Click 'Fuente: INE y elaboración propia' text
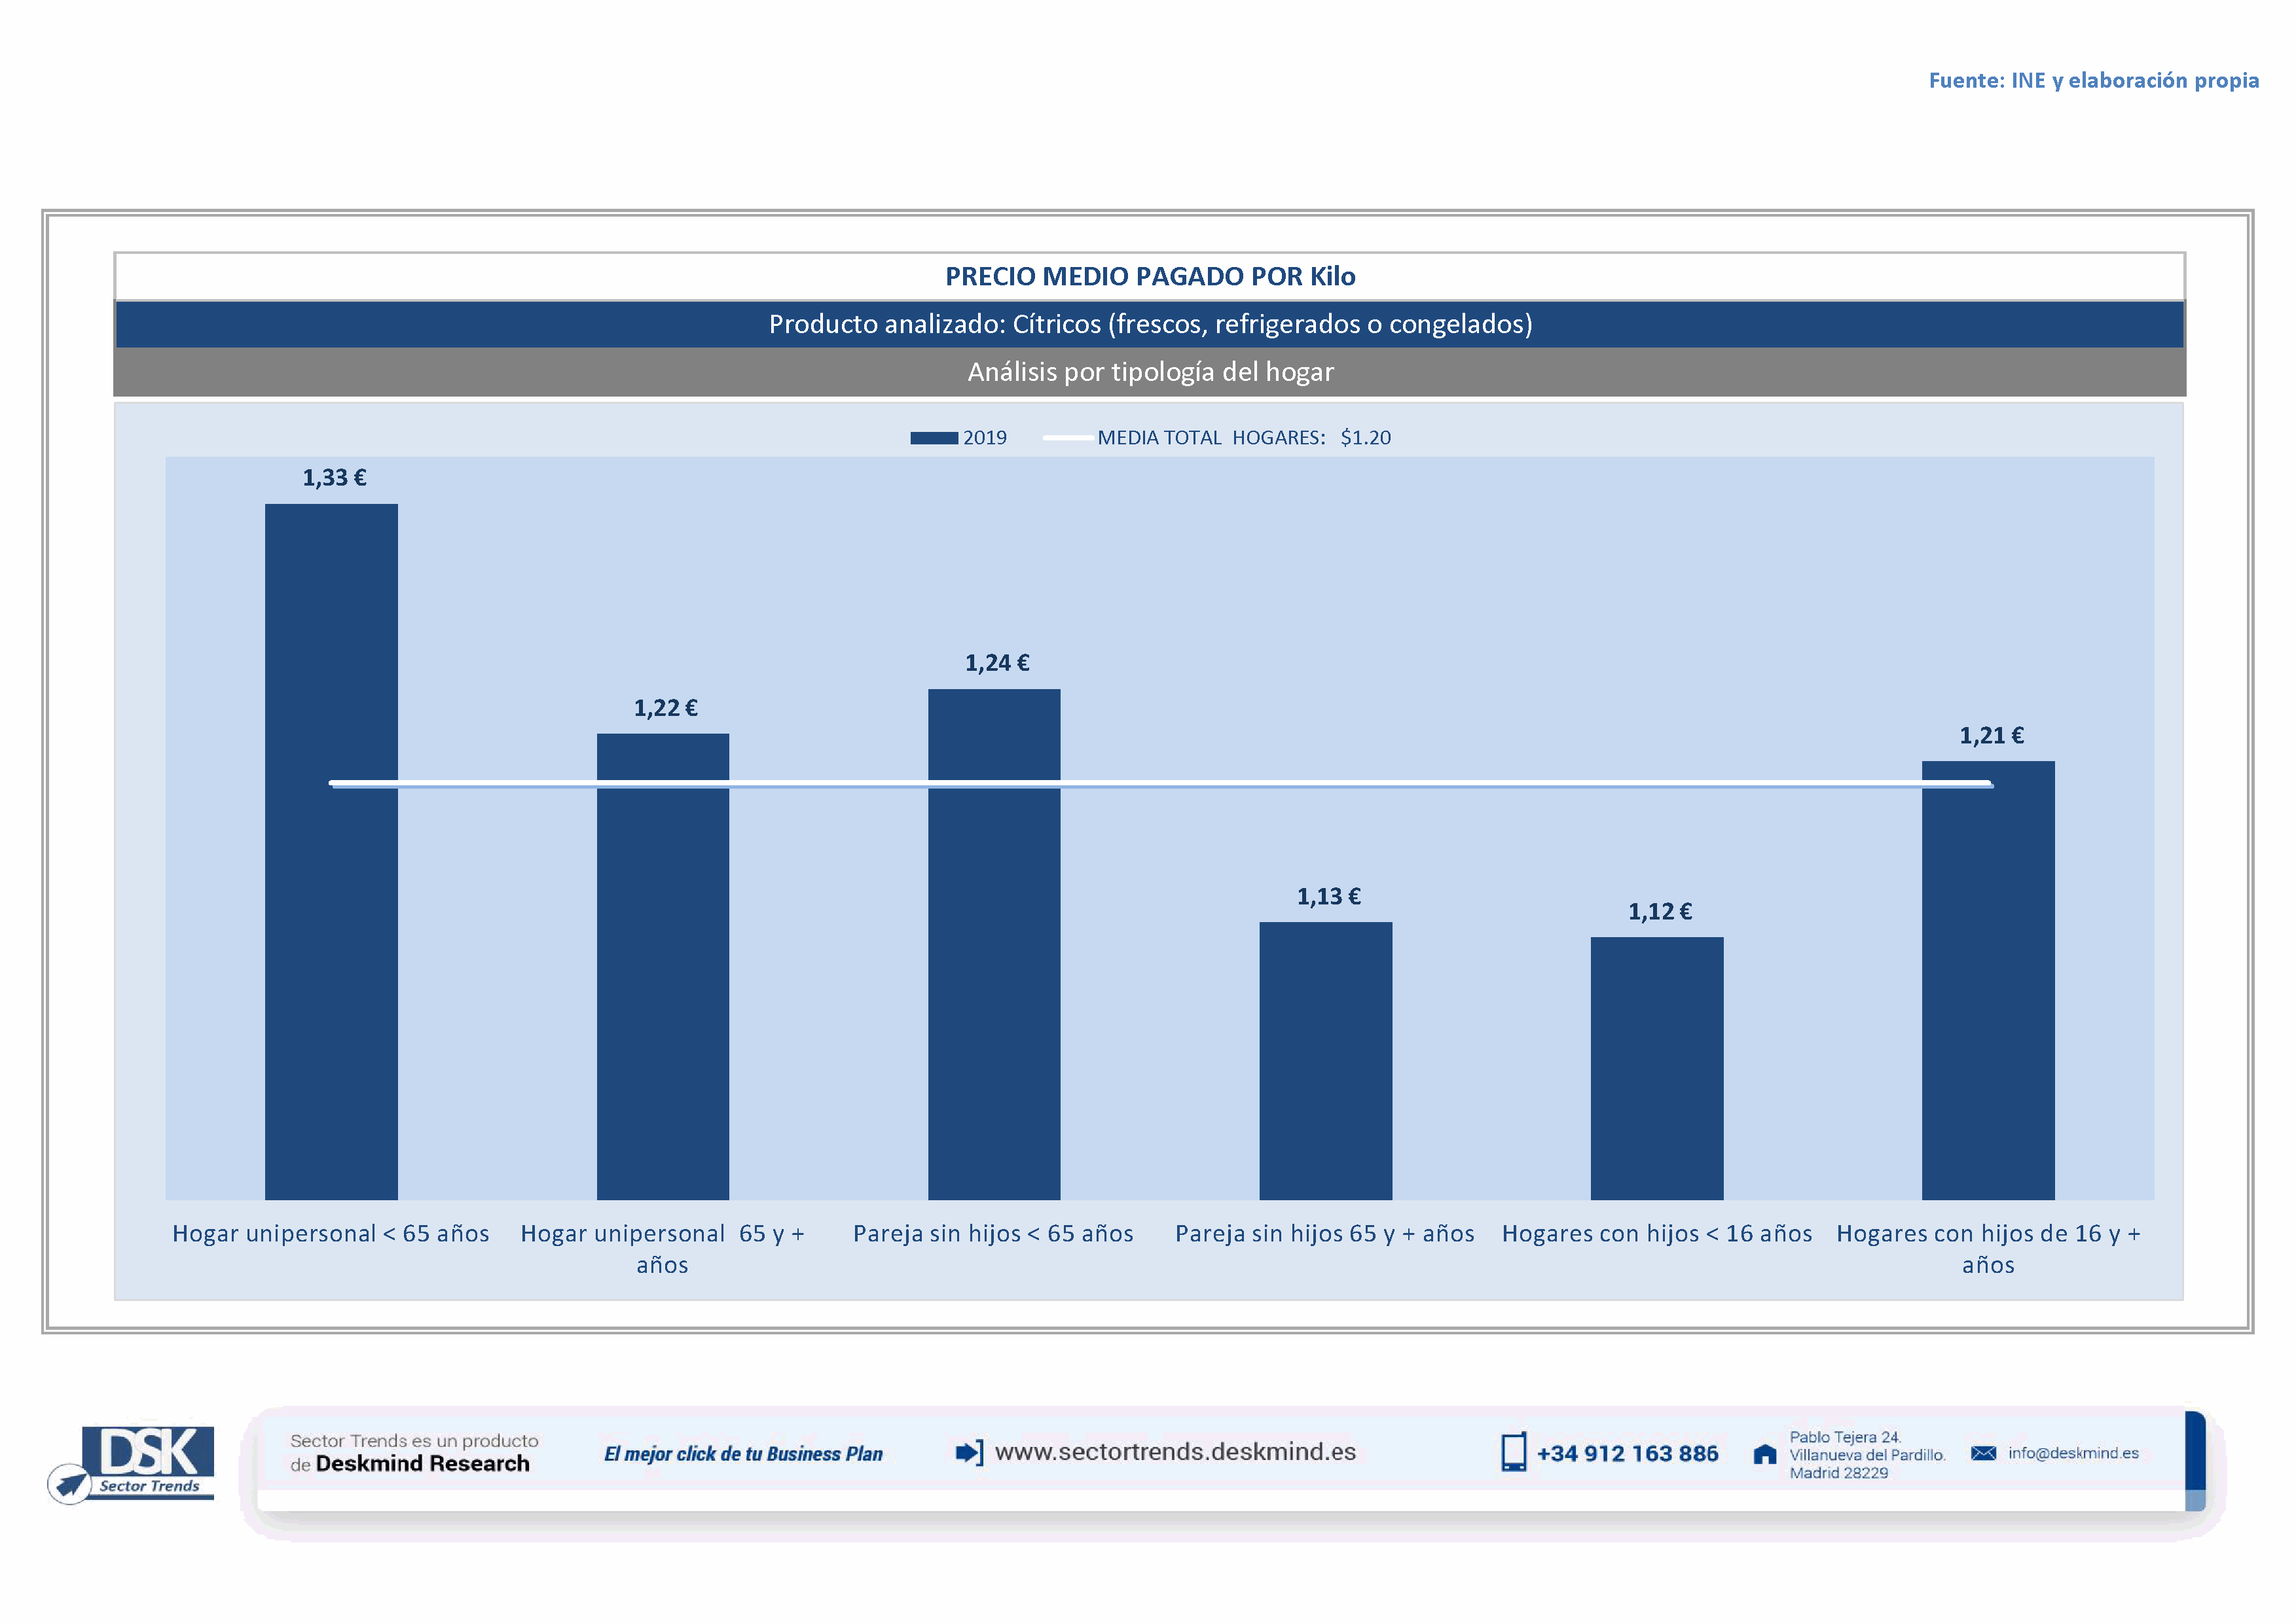Viewport: 2296px width, 1623px height. [x=2093, y=81]
